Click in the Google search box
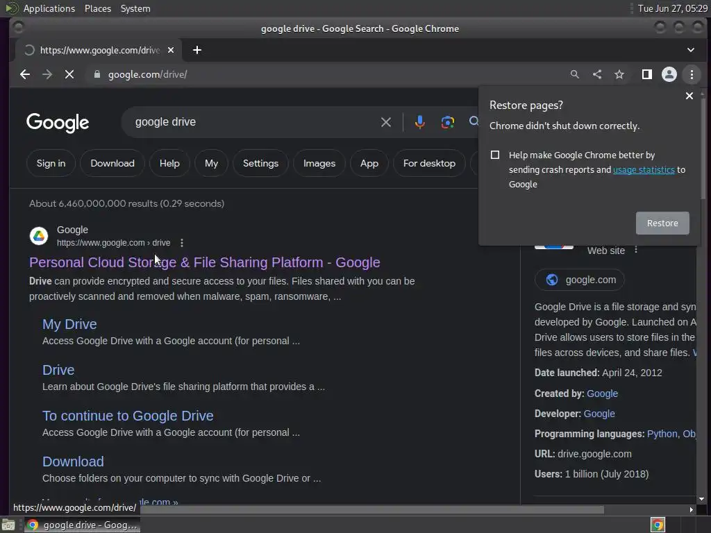Viewport: 711px width, 533px height. point(256,122)
